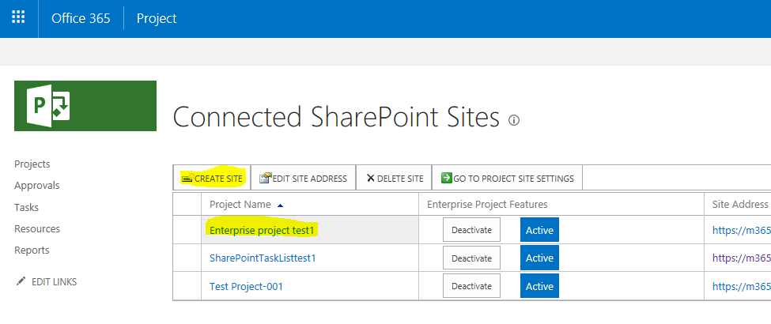This screenshot has height=324, width=771.
Task: Open the Project link in top bar
Action: (157, 19)
